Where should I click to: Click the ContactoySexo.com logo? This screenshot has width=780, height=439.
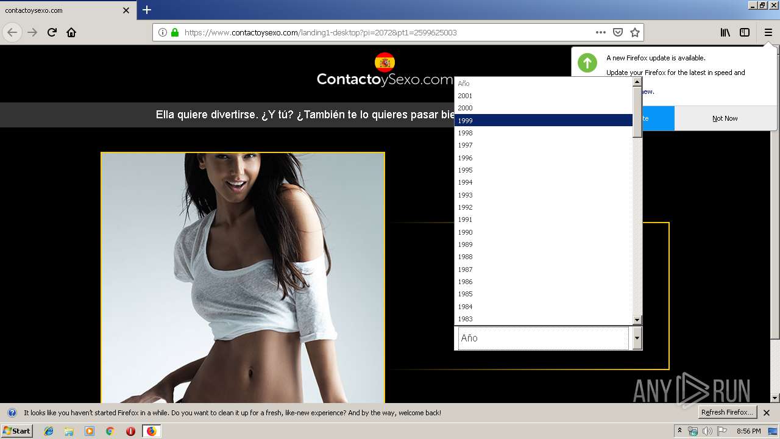point(385,71)
